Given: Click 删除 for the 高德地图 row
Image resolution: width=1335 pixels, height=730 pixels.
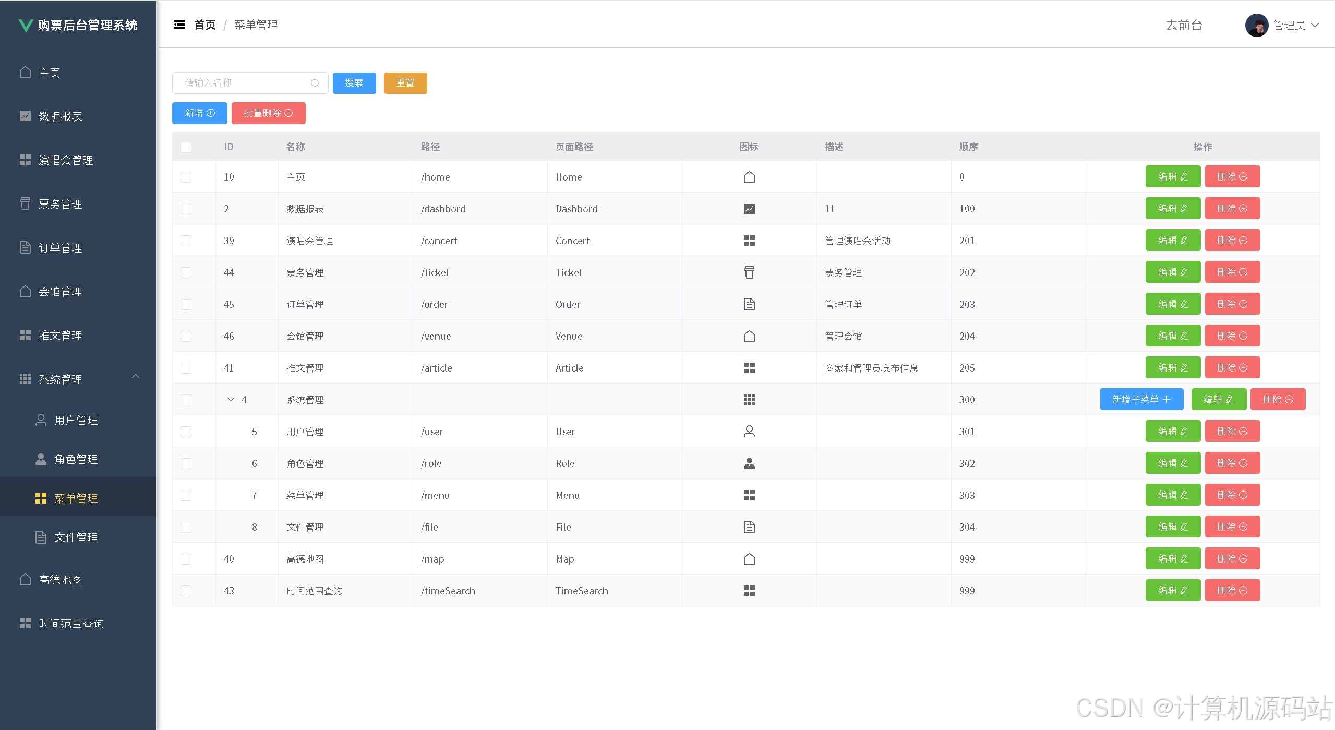Looking at the screenshot, I should point(1232,559).
